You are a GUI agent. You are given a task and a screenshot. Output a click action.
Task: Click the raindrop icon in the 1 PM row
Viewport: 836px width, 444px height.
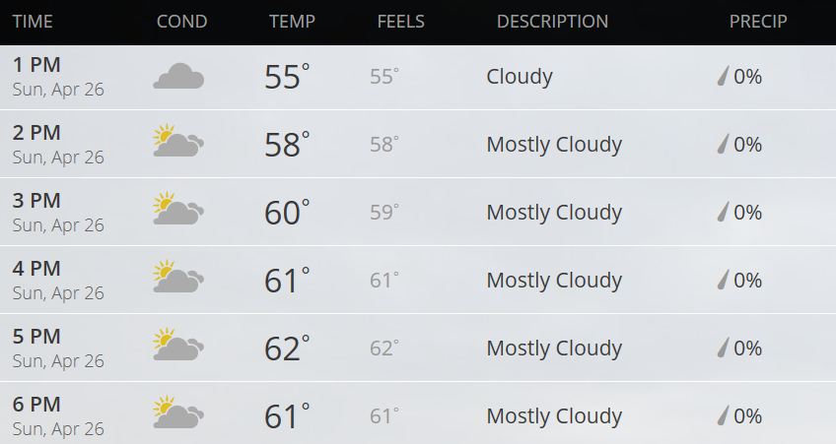pos(723,76)
